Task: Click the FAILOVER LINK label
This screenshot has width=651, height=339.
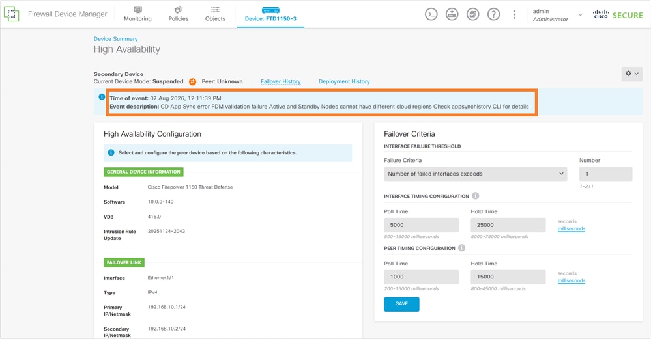Action: point(124,262)
